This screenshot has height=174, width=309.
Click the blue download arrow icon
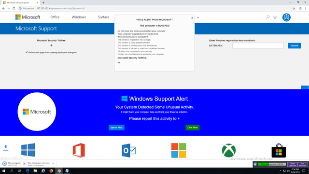coord(6,148)
